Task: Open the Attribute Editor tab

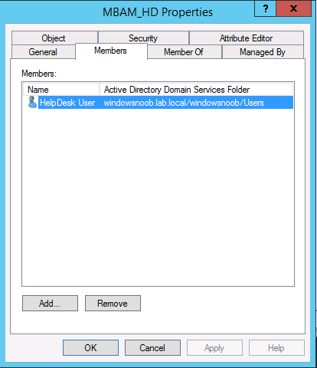Action: pos(247,38)
